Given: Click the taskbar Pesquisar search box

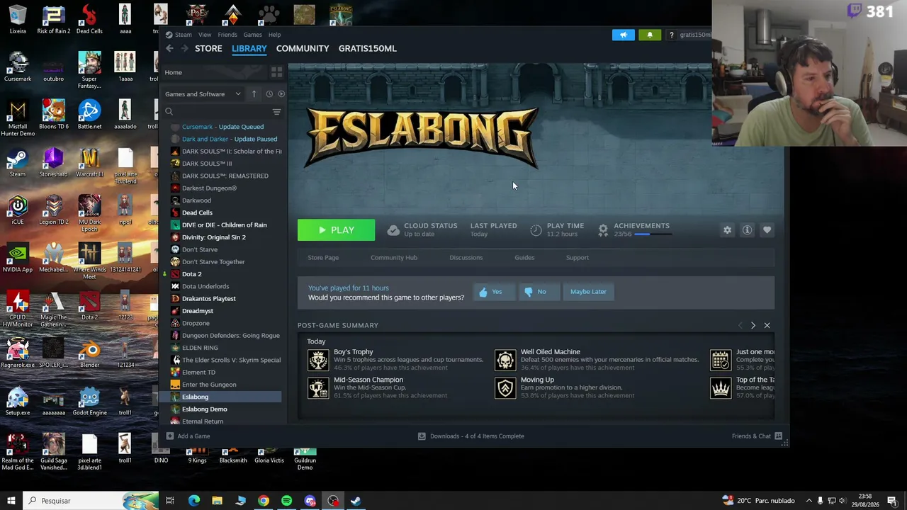Looking at the screenshot, I should [x=90, y=501].
